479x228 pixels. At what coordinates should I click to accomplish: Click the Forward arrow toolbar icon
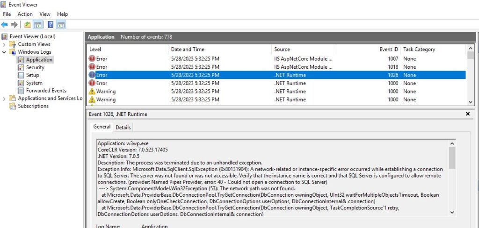point(14,25)
